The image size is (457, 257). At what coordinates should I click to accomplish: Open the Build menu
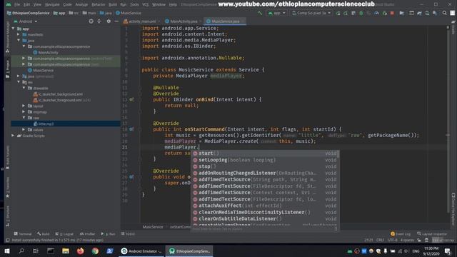click(113, 4)
